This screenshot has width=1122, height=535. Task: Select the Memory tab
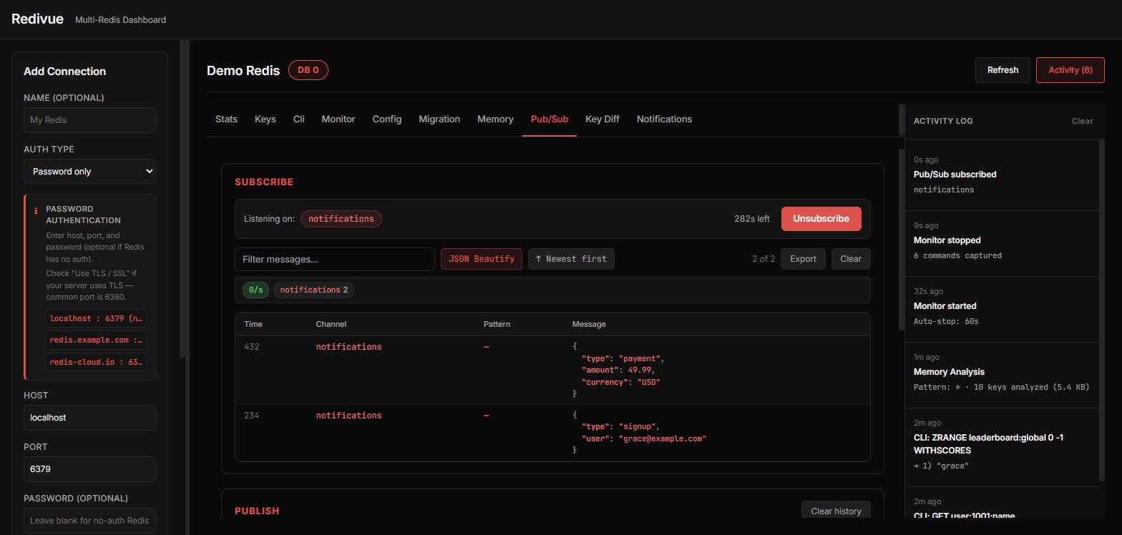(x=495, y=119)
